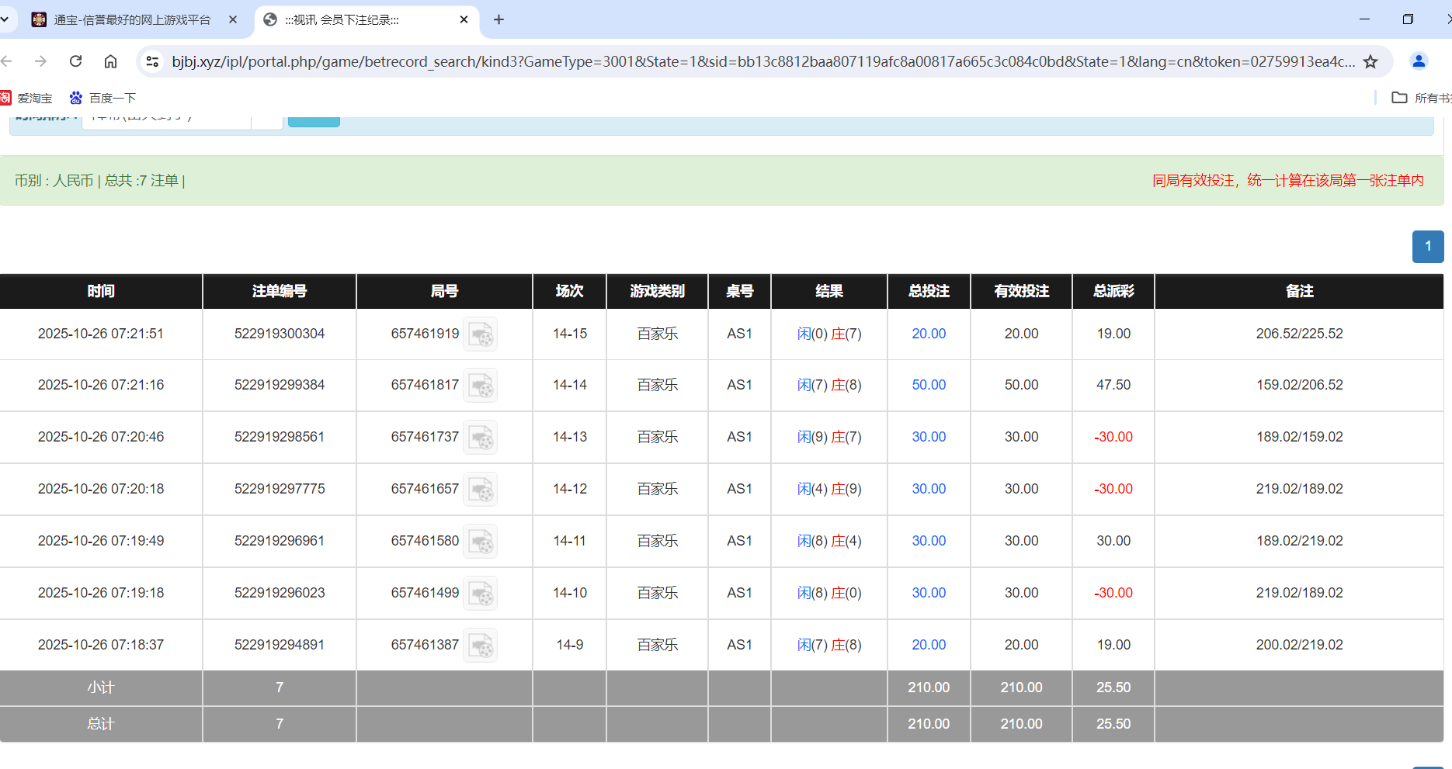
Task: Open the 爱淘宝 bookmark
Action: click(x=27, y=98)
